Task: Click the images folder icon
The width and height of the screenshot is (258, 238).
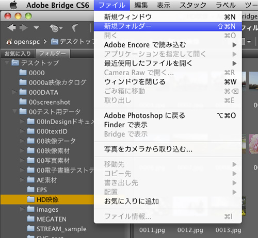Action: (31, 209)
